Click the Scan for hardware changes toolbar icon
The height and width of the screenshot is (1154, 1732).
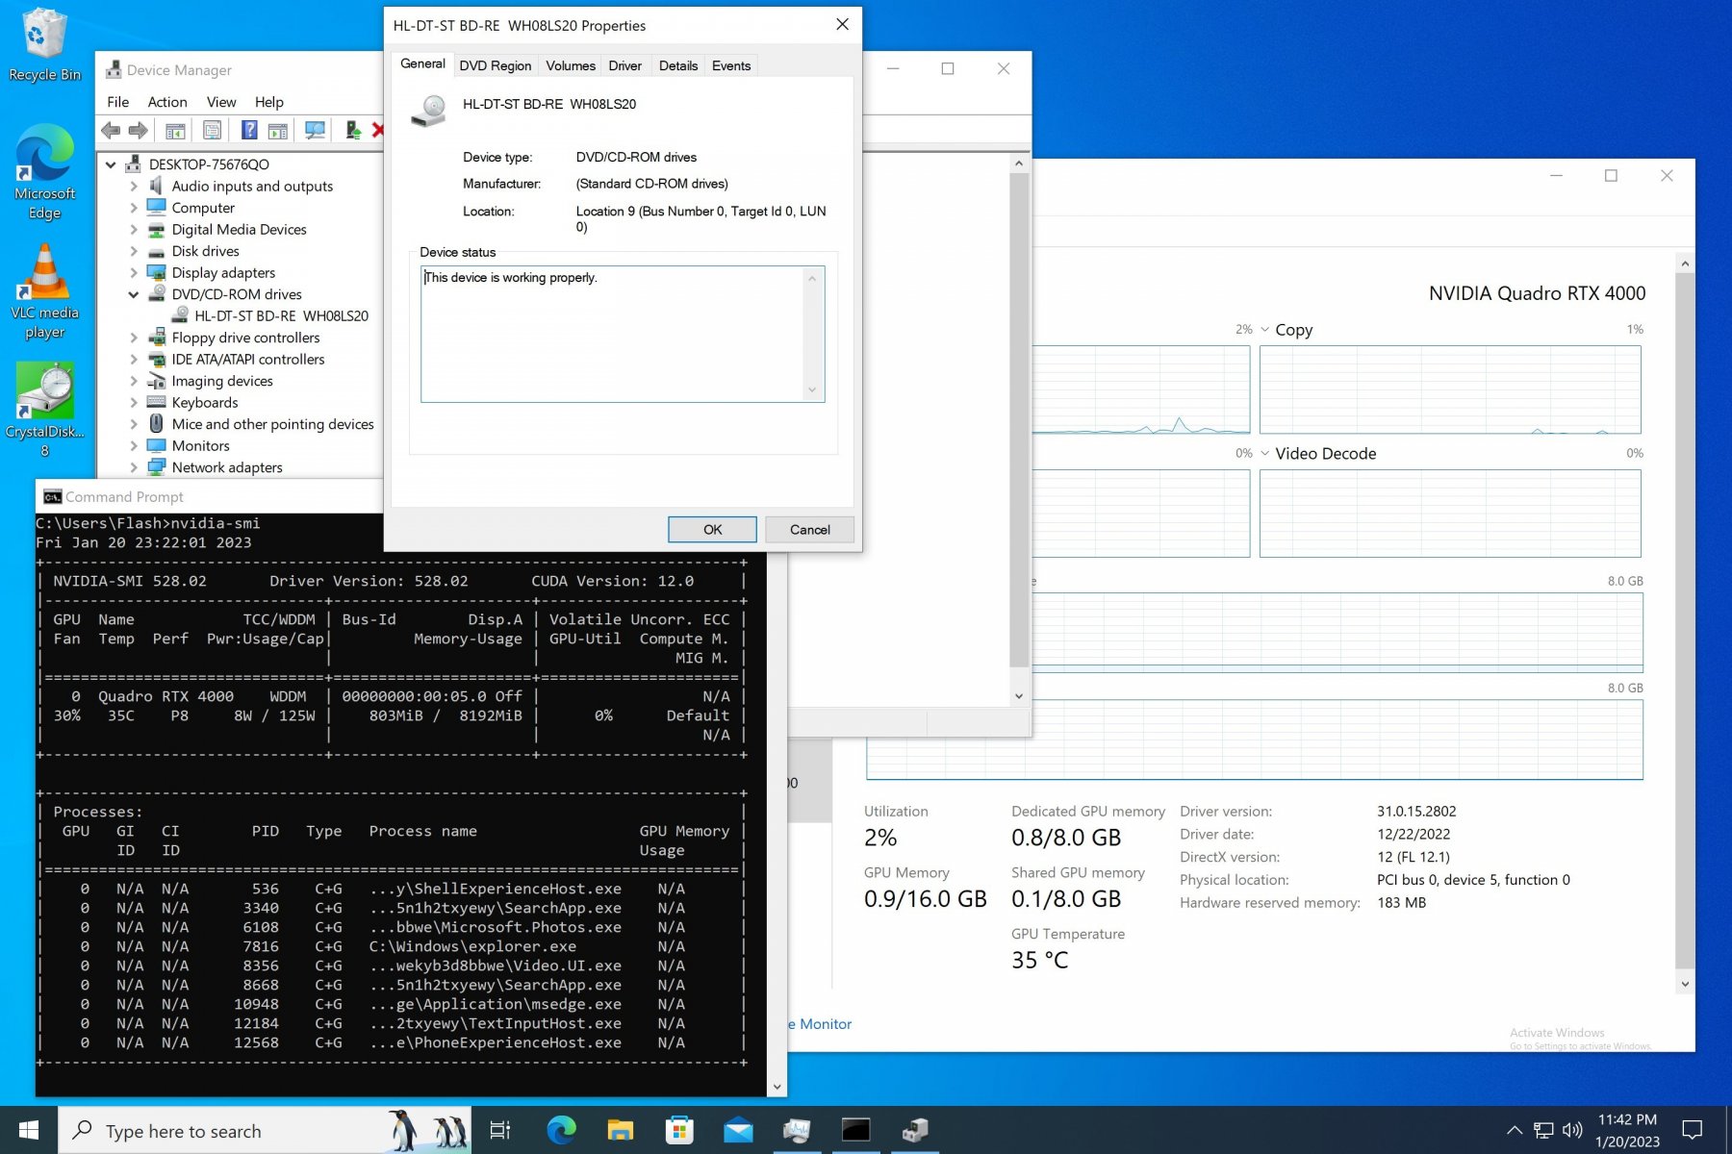(315, 130)
